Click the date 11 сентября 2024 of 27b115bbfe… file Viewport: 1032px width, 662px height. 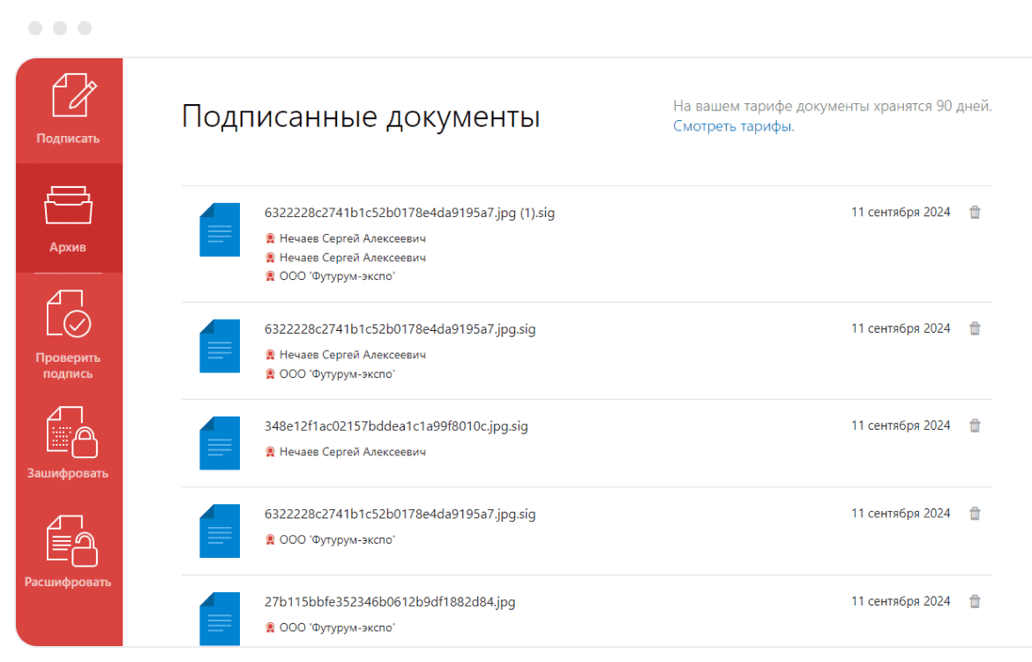click(901, 601)
